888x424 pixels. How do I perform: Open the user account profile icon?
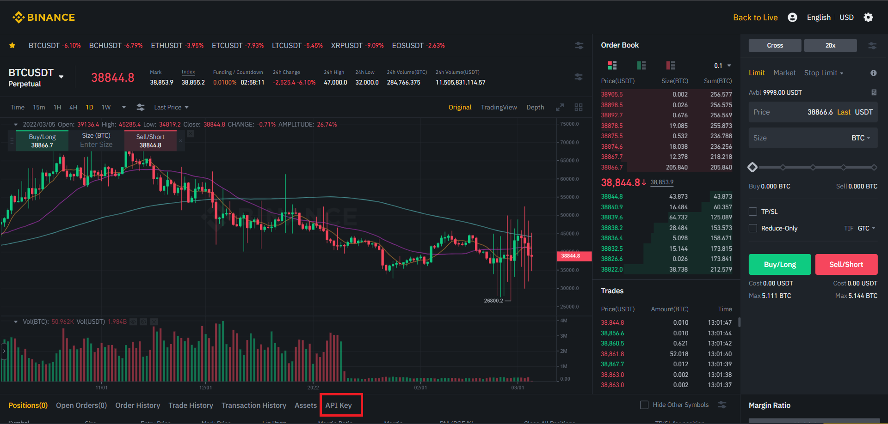click(792, 18)
